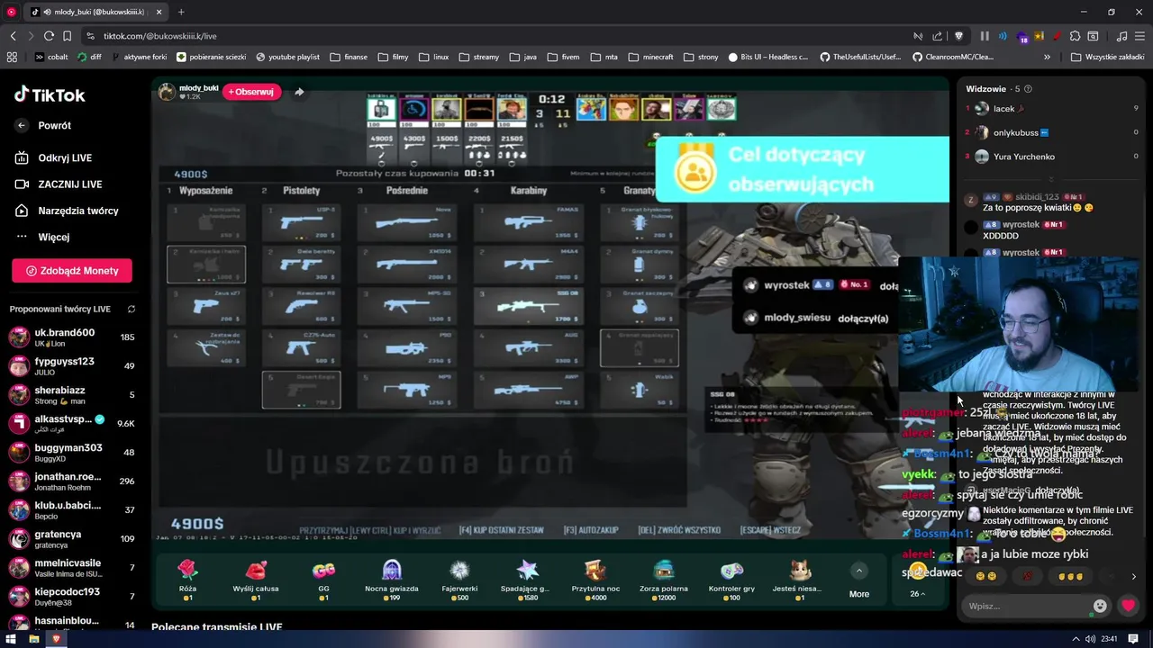Send the Spadające g... gift for 1580
Viewport: 1153px width, 648px height.
[x=527, y=579]
